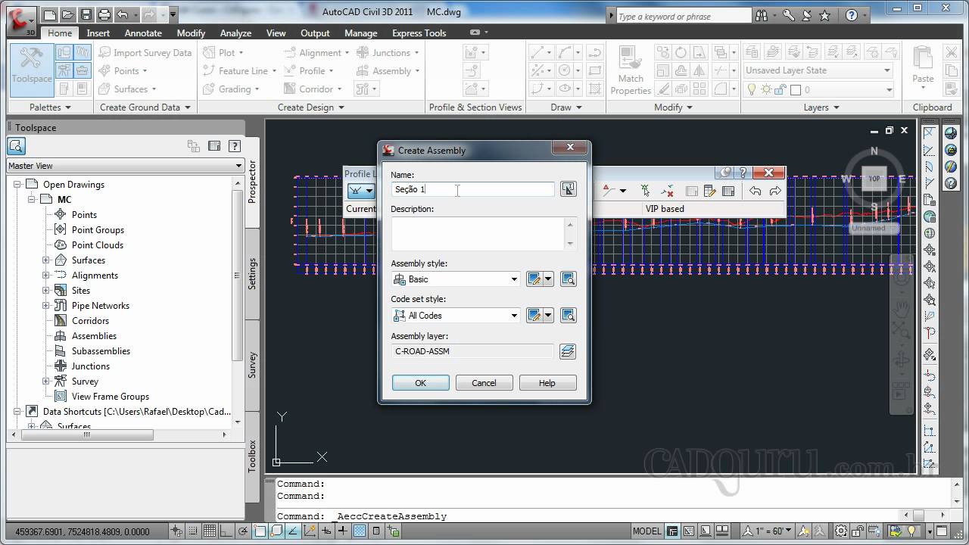Open the Points dropdown in ribbon

point(126,70)
